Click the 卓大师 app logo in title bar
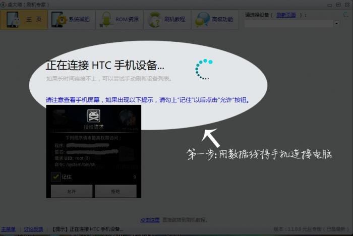The image size is (353, 236). [3, 5]
